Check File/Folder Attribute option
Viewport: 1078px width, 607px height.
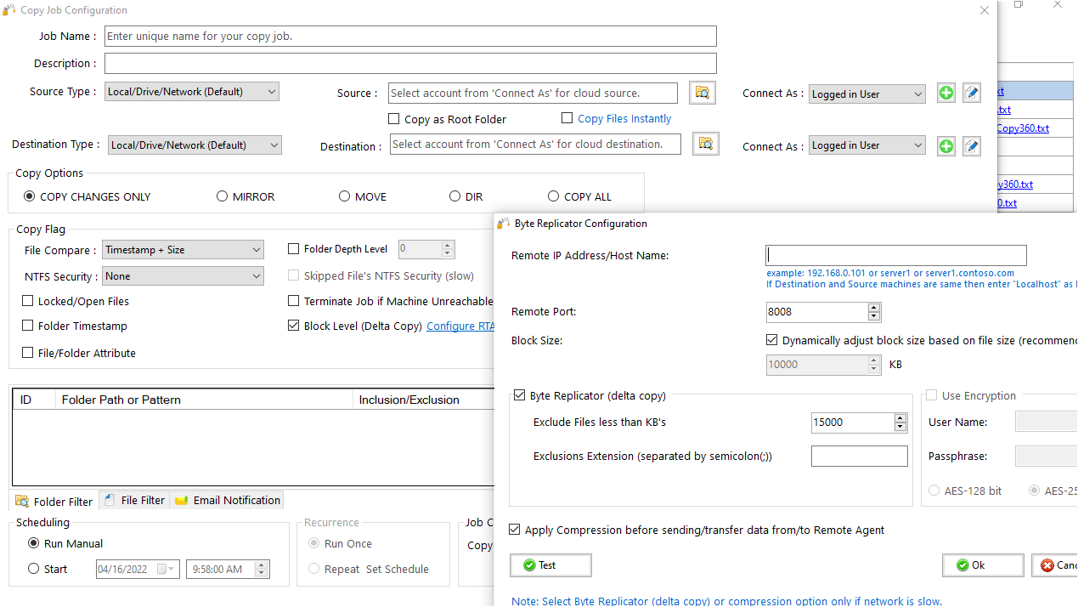28,353
